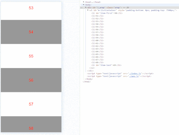
Task: Select the item-first li element 50
Action: point(107,13)
